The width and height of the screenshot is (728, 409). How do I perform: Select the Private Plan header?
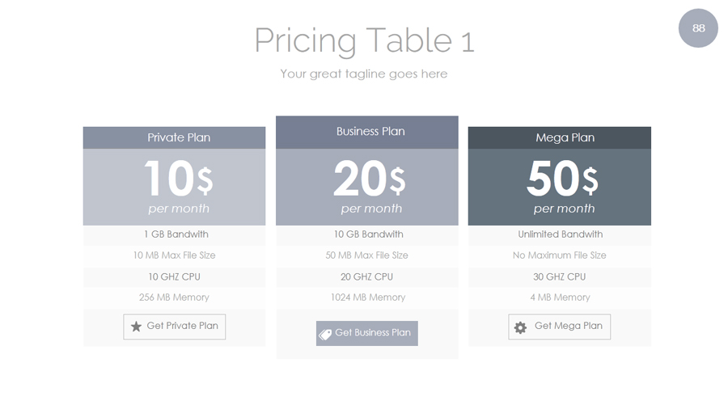[x=174, y=137]
